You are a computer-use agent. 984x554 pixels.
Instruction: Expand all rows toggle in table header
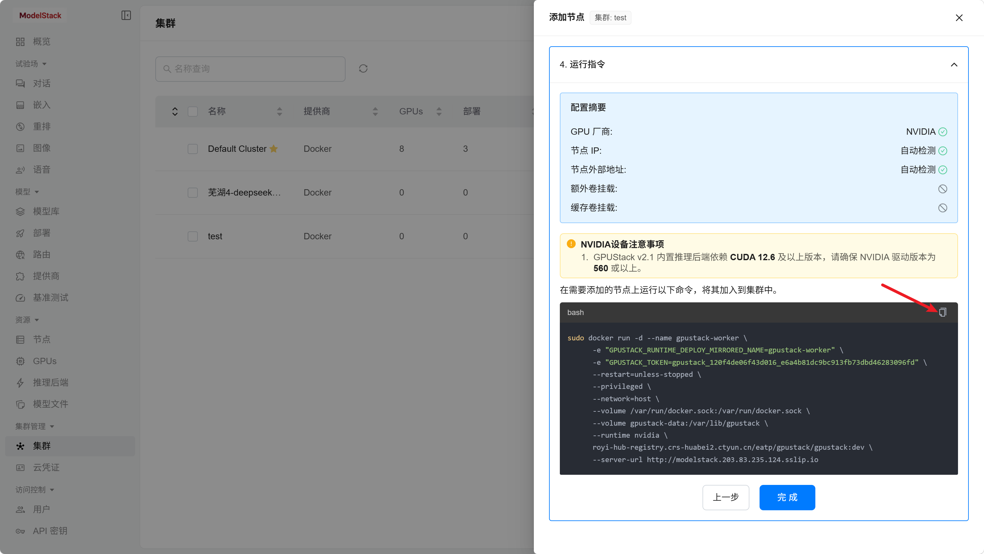tap(175, 112)
